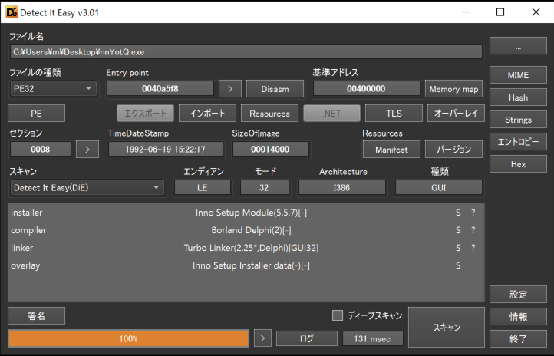Select the compiler Borland Delphi(2) result row

[246, 230]
